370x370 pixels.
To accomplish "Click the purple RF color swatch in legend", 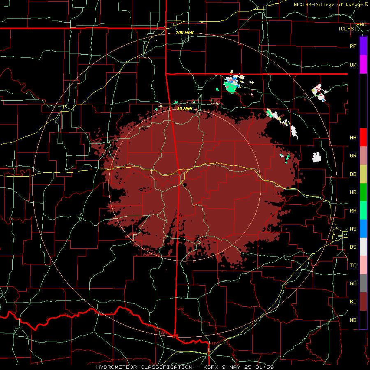I will point(363,46).
